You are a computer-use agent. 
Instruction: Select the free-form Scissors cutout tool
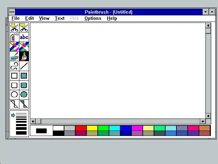click(x=14, y=27)
